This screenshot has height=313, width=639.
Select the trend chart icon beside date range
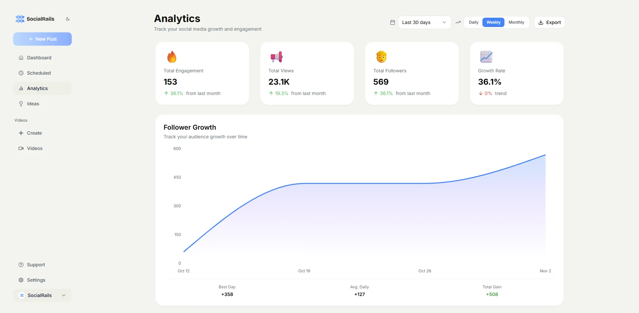(x=458, y=22)
